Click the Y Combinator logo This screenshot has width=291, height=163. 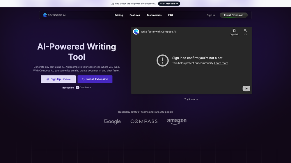(x=83, y=87)
